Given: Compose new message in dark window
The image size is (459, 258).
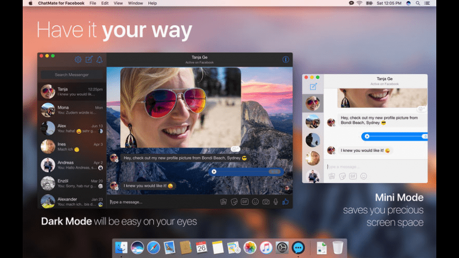Looking at the screenshot, I should point(89,59).
